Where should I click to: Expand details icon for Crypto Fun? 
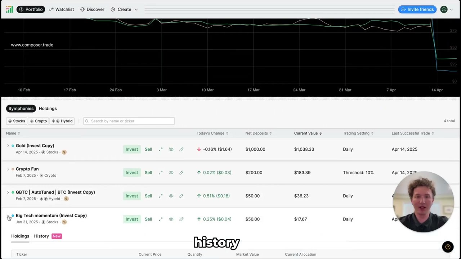pyautogui.click(x=161, y=173)
